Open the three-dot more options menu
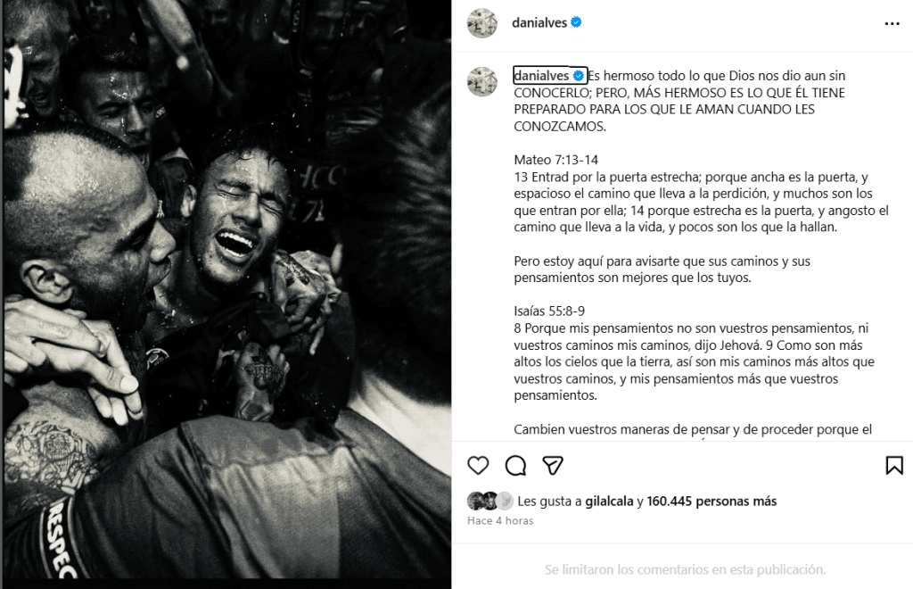The width and height of the screenshot is (913, 589). [892, 24]
